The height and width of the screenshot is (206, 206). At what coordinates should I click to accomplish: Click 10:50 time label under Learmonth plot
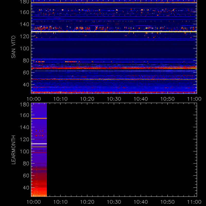pos(168,202)
